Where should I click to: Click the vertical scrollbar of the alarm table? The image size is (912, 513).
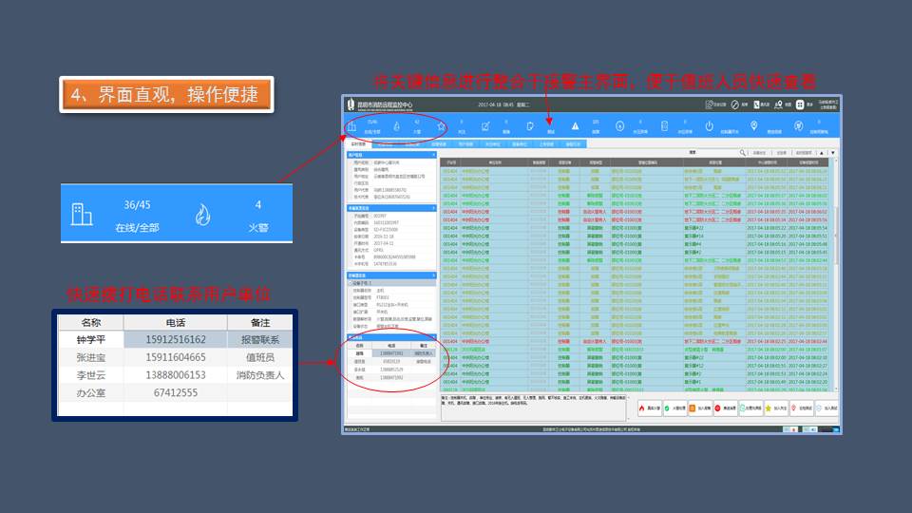tap(836, 274)
